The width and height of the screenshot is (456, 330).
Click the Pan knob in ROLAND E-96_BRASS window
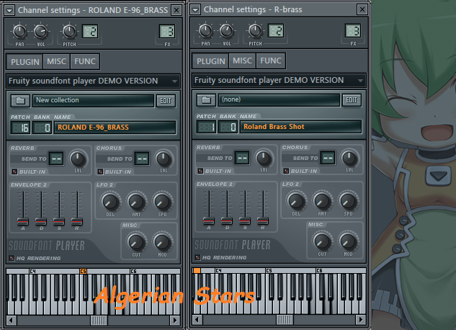point(19,32)
